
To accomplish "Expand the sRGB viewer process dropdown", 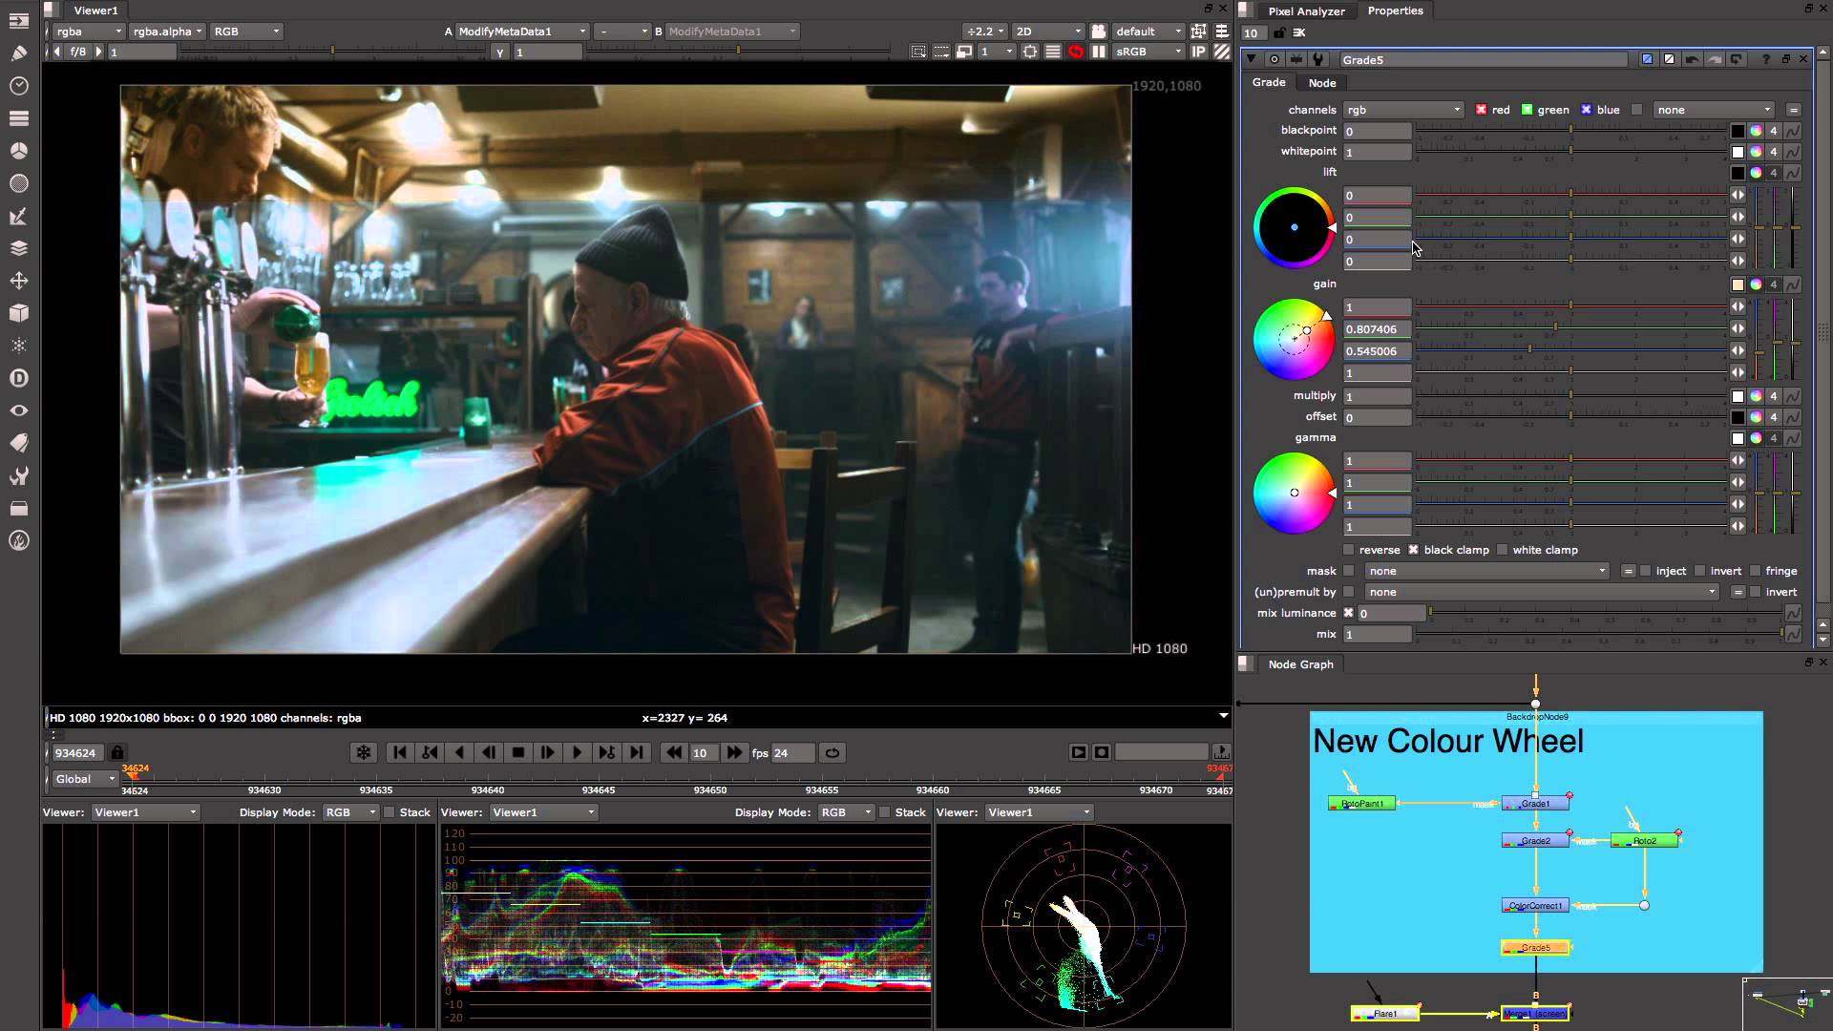I will coord(1148,52).
